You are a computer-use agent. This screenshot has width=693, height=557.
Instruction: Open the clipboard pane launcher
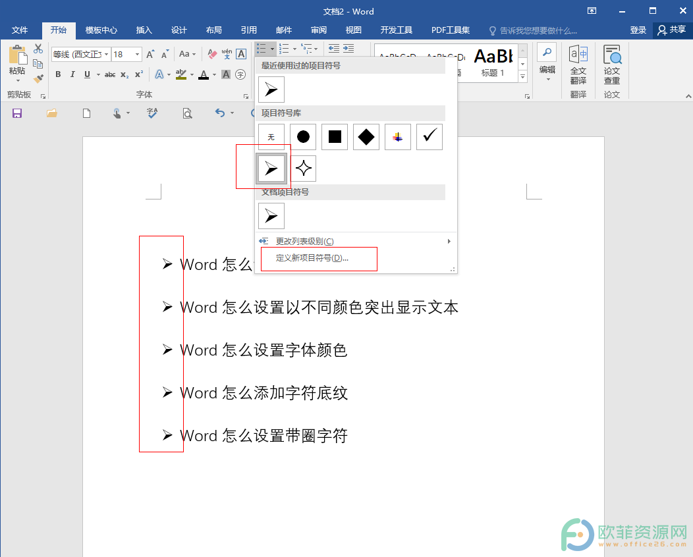43,96
